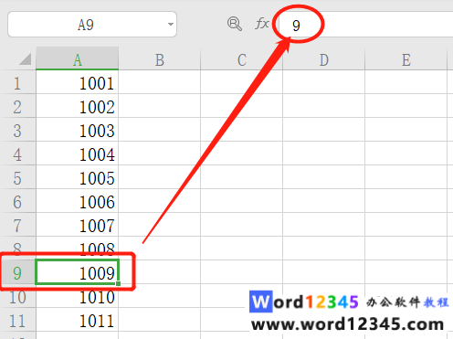Select row 2 header

[17, 106]
